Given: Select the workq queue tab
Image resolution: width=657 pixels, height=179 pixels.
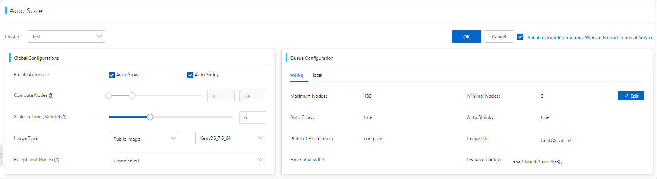Looking at the screenshot, I should tap(297, 75).
